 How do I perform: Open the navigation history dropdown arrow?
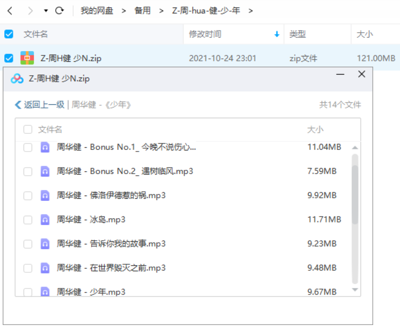point(46,11)
